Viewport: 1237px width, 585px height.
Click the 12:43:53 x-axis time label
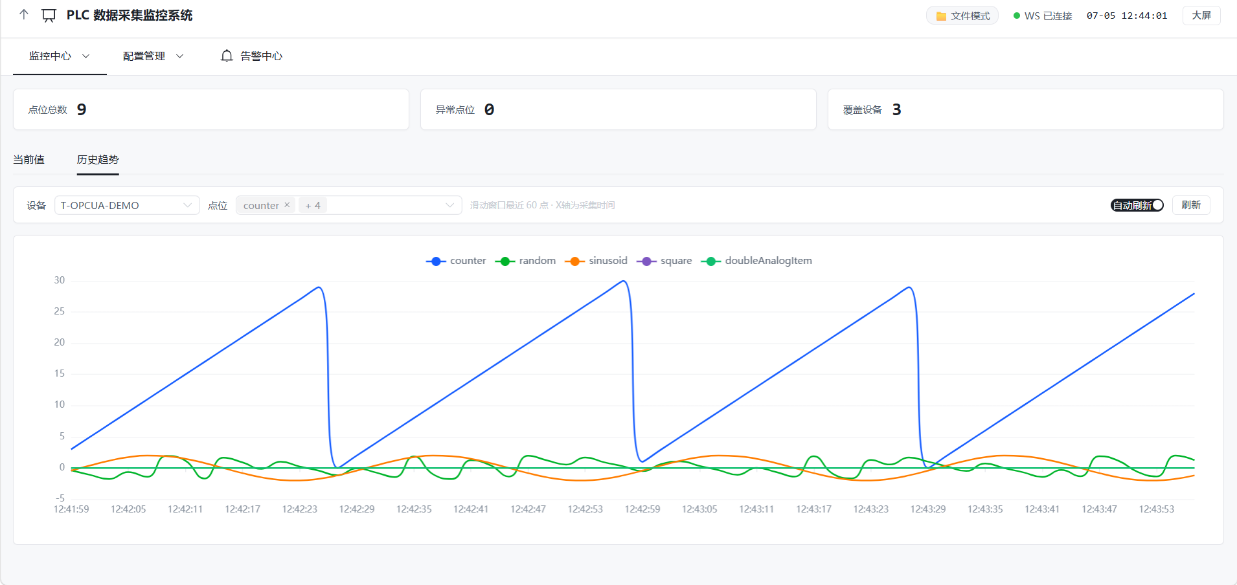coord(1157,509)
